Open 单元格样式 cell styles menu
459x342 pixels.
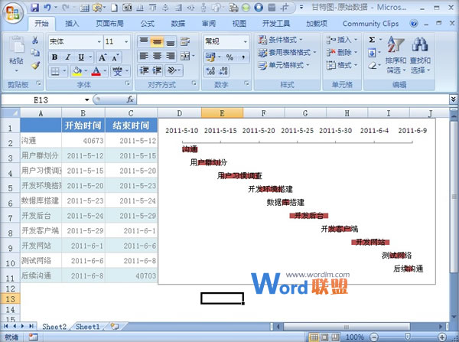[x=284, y=65]
